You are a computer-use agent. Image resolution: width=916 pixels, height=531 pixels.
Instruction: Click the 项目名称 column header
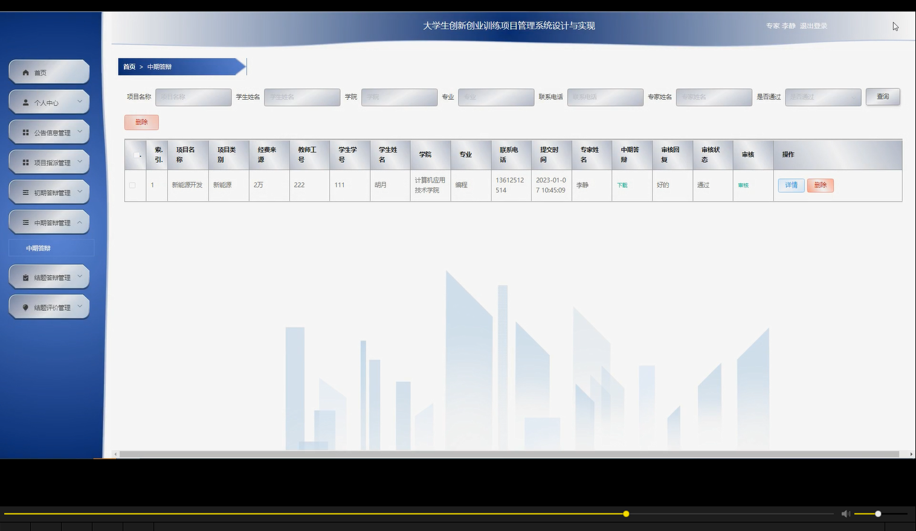(188, 154)
